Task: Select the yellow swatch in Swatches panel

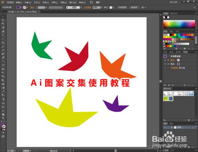Action: click(x=175, y=35)
